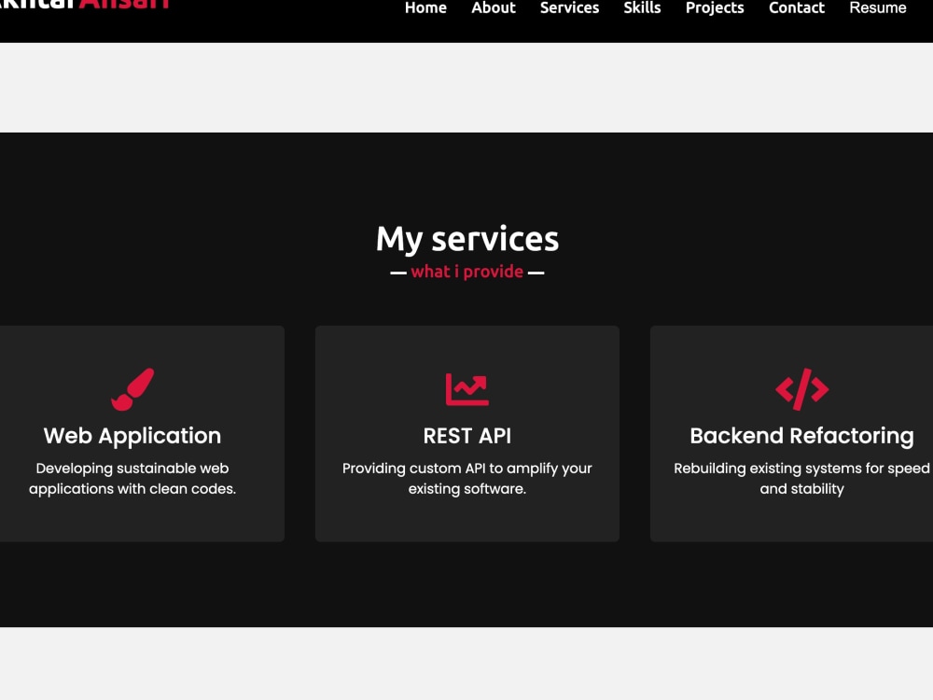The height and width of the screenshot is (700, 933).
Task: Click 'Rebuilding existing systems for speed' description
Action: click(801, 479)
